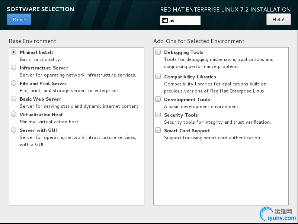
Task: Open the Help! button
Action: (278, 19)
